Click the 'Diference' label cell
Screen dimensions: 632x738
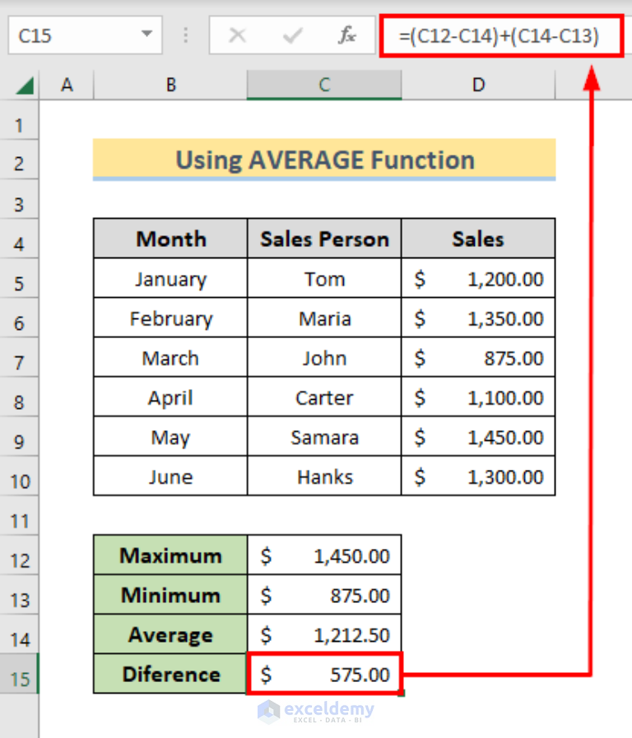point(170,673)
